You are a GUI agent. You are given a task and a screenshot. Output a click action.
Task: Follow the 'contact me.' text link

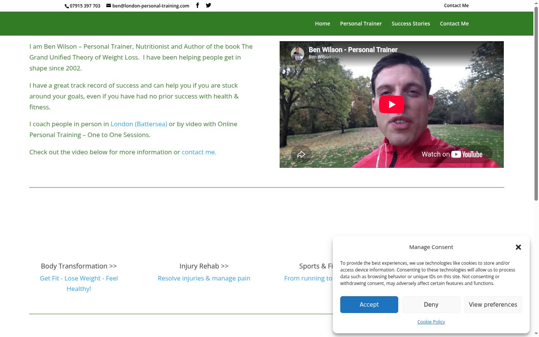199,152
